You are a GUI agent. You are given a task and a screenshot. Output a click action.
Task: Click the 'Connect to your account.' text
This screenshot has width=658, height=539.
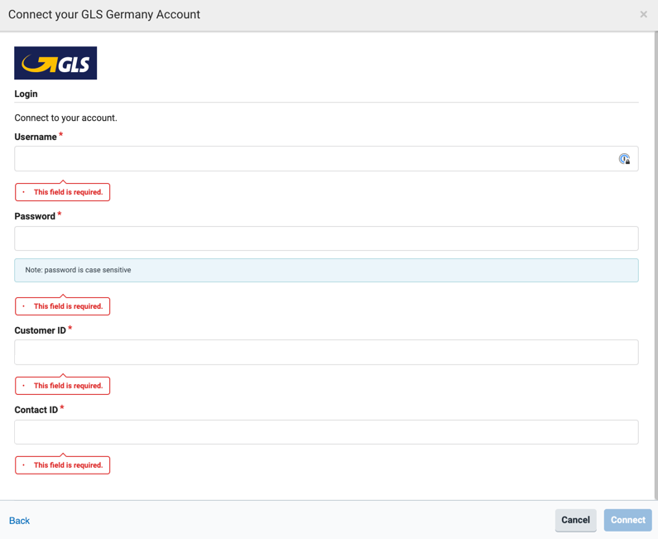66,118
